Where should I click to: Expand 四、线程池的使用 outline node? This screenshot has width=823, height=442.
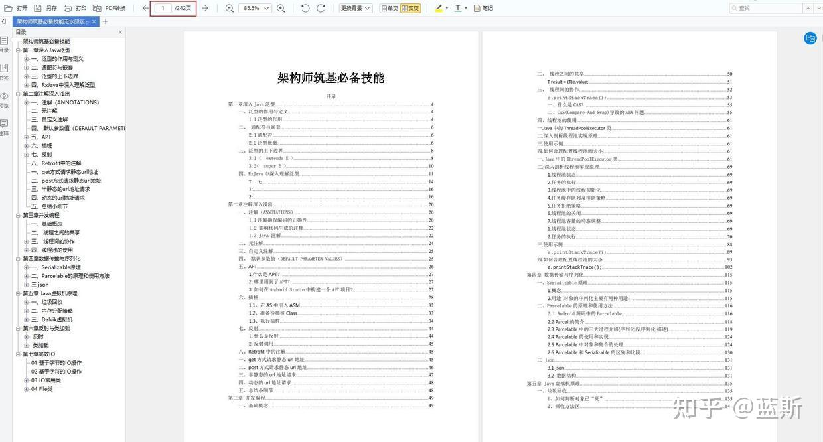coord(27,250)
